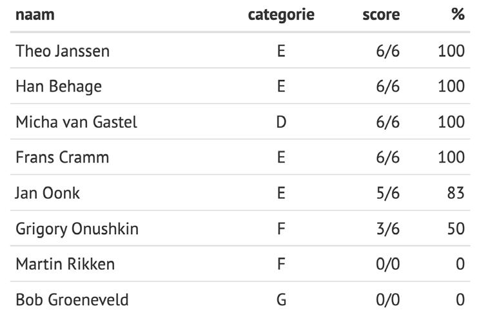Click the 50 percent value

[x=456, y=228]
